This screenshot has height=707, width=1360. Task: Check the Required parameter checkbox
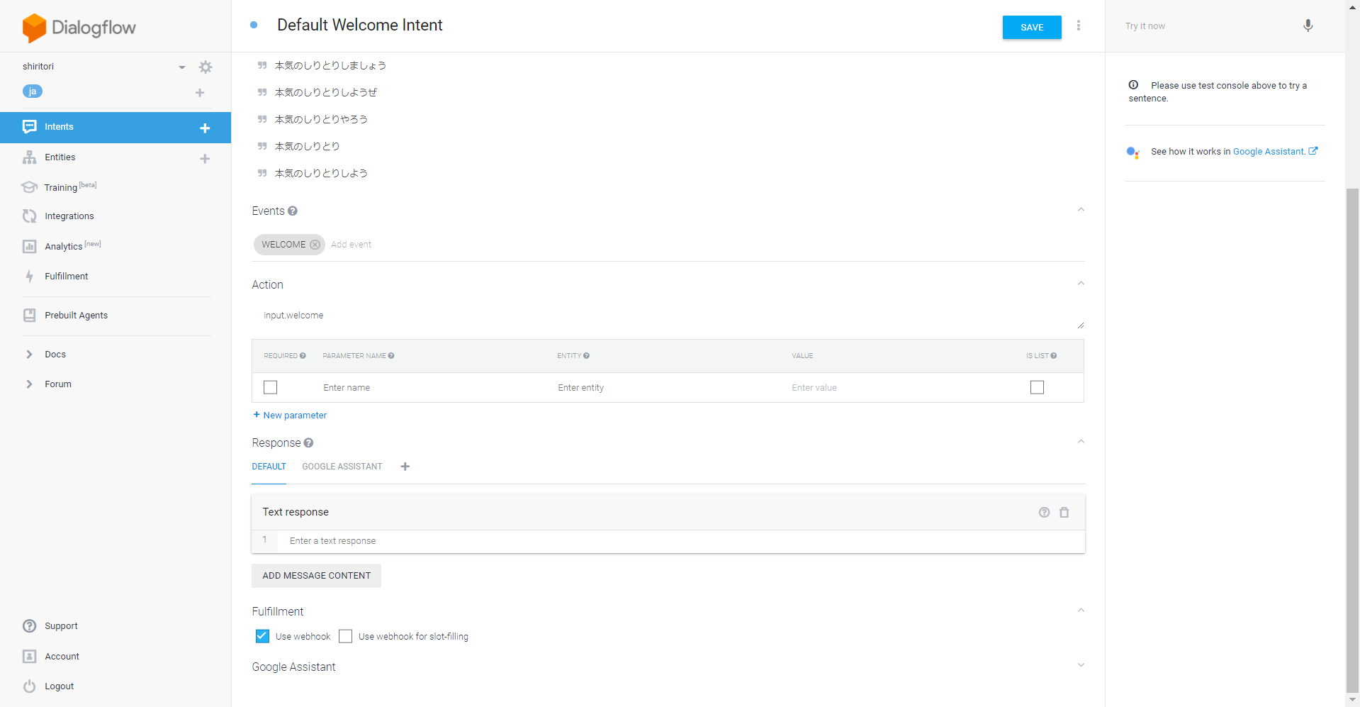coord(270,387)
